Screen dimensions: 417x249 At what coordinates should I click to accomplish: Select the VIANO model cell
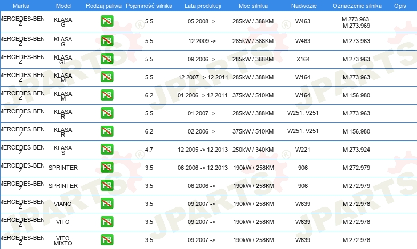(x=63, y=204)
